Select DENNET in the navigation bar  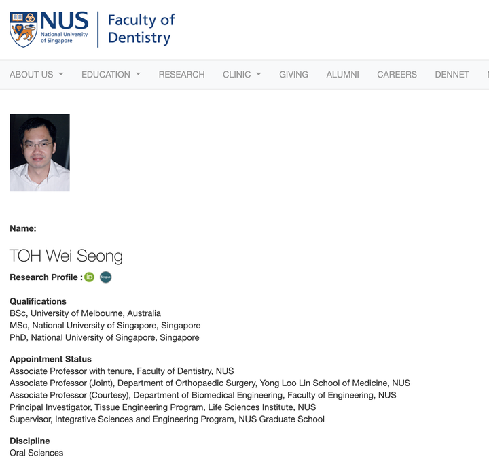452,75
